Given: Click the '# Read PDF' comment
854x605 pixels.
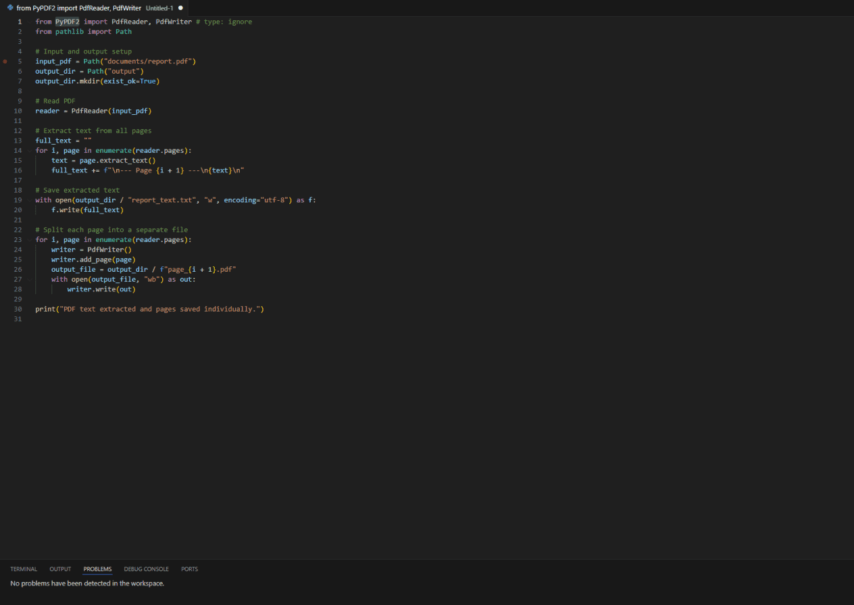Looking at the screenshot, I should [55, 101].
